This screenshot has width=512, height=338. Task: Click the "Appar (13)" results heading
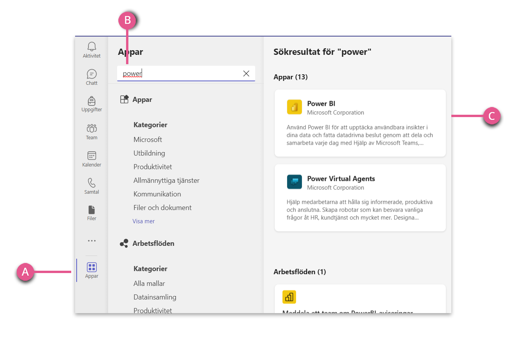coord(291,77)
